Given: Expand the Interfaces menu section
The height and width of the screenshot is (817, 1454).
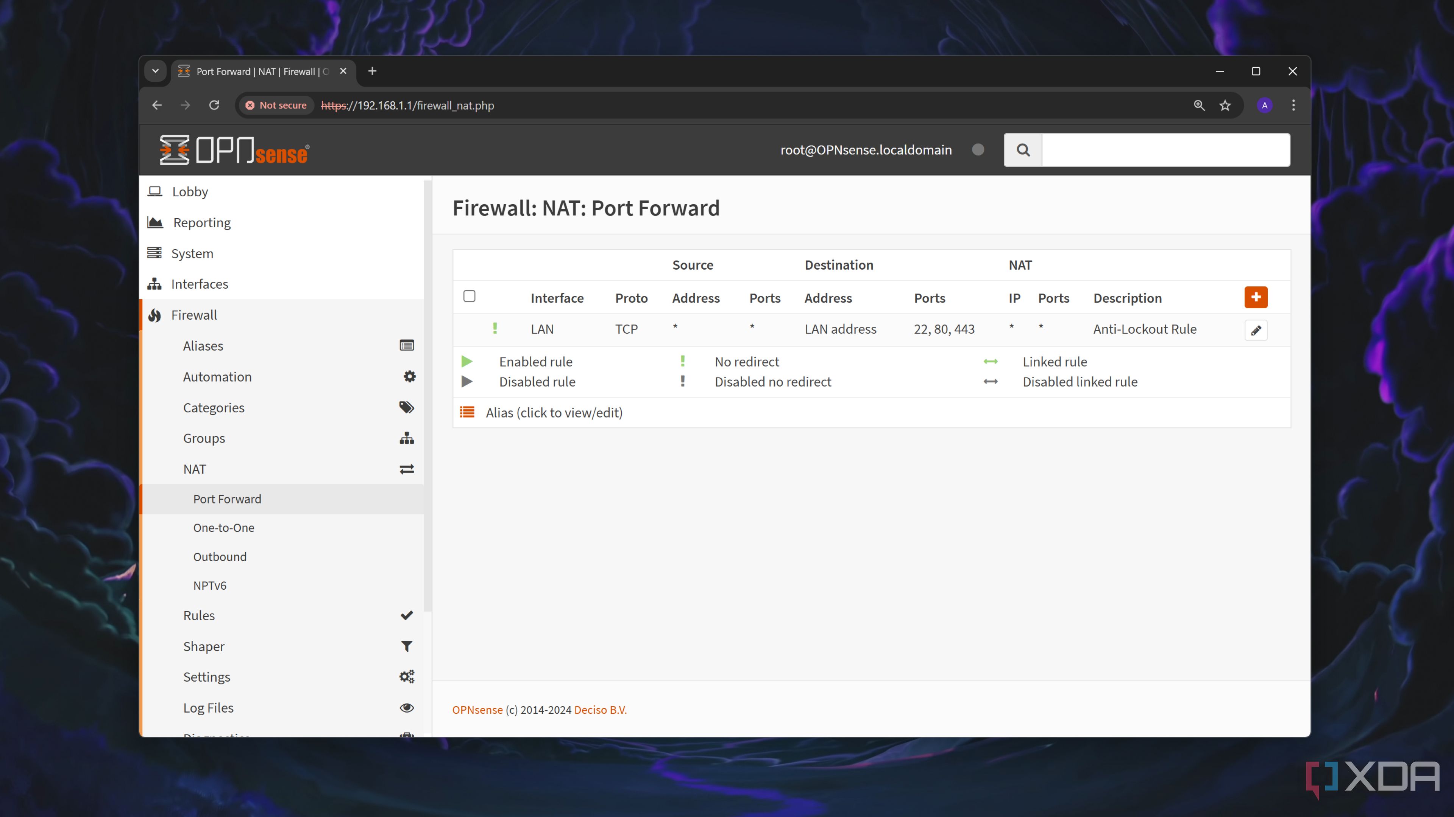Looking at the screenshot, I should tap(199, 284).
